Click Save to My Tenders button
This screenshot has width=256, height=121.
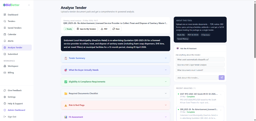click(x=86, y=29)
